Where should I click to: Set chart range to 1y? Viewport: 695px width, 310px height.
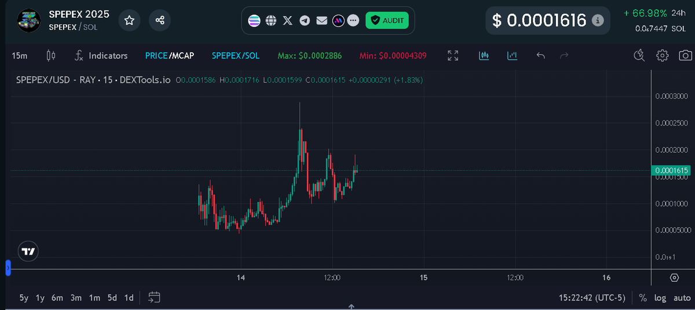pyautogui.click(x=40, y=298)
